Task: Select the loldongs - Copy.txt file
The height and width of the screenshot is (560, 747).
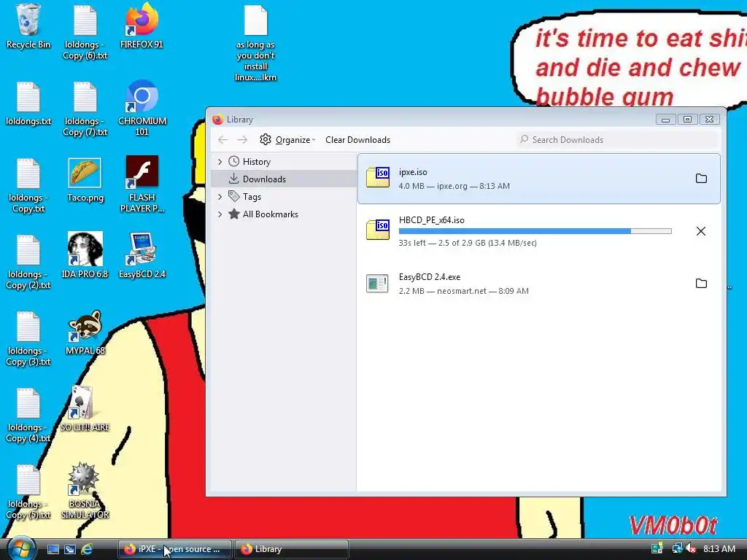Action: [x=28, y=185]
